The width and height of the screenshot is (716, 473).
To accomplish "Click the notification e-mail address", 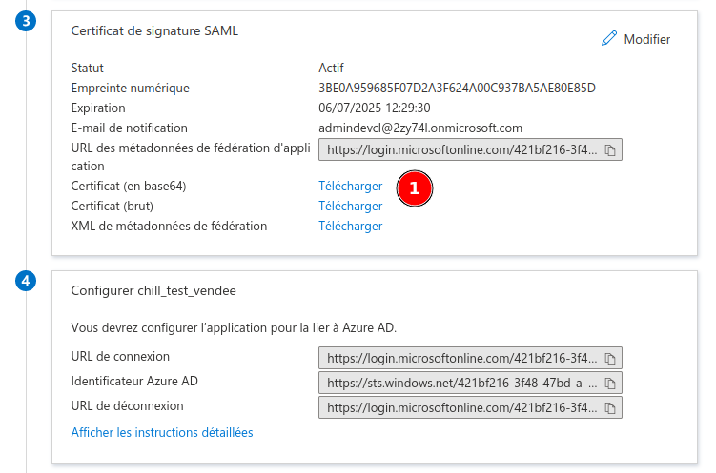I will tap(420, 128).
